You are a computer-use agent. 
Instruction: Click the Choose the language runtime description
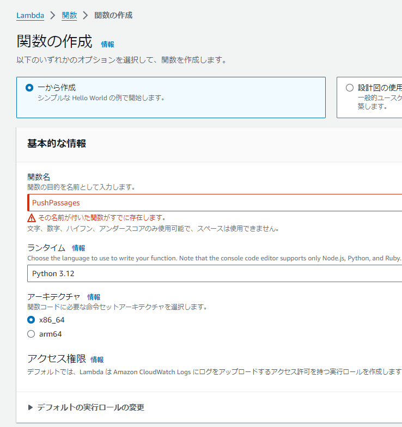[x=214, y=258]
